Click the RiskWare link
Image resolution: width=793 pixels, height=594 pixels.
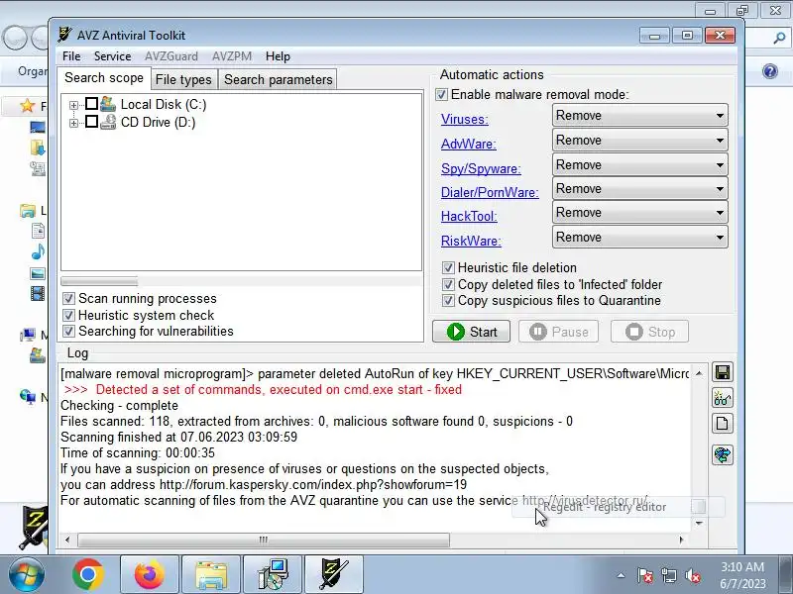point(471,241)
